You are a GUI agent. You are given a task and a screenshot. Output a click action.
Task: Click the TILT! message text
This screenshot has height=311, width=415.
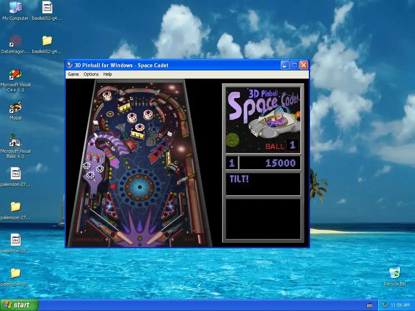pyautogui.click(x=239, y=179)
